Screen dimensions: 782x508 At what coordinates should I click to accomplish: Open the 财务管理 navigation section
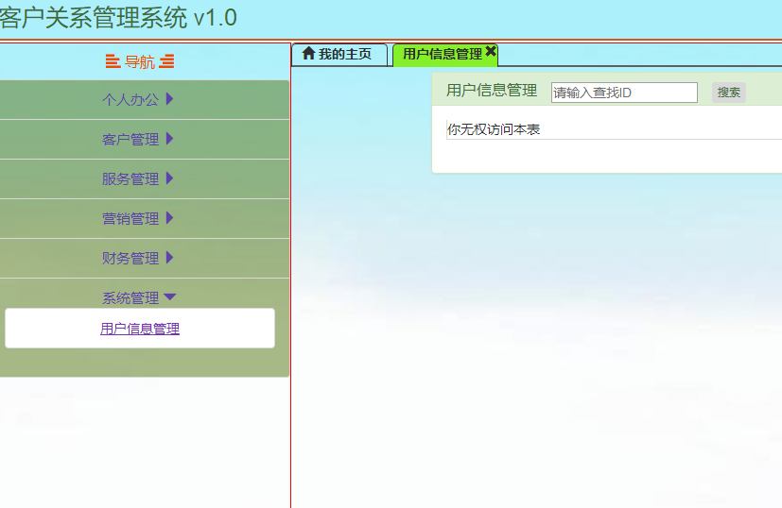130,258
